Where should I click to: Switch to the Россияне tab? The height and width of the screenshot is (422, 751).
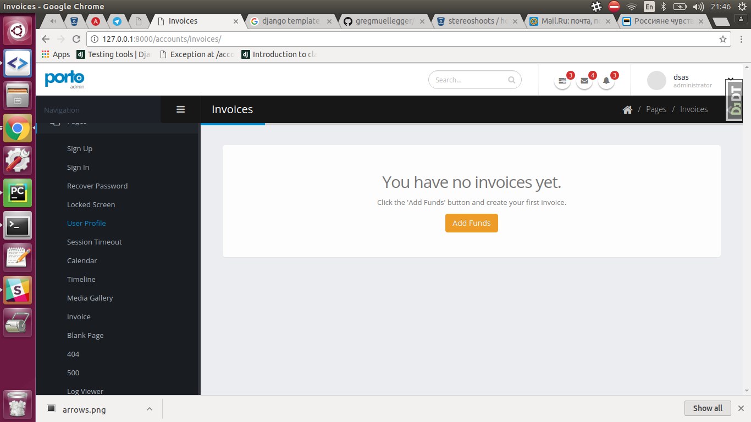[x=663, y=21]
